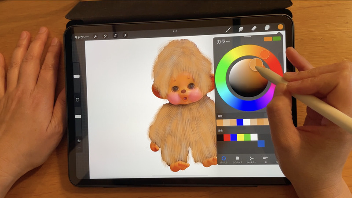
Task: Switch to the ディスク disc tab
Action: [x=224, y=160]
